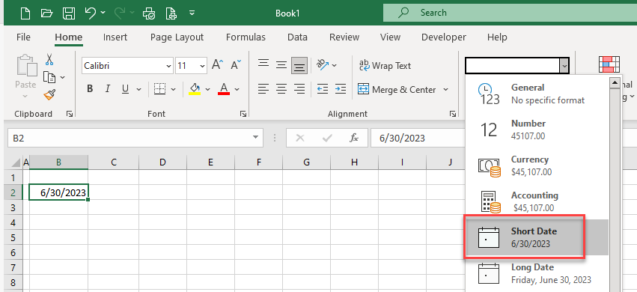Apply yellow fill color bucket

[195, 89]
